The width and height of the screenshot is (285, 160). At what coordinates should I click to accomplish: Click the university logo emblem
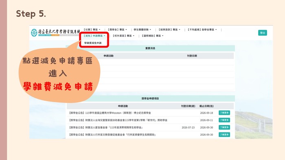pyautogui.click(x=34, y=32)
